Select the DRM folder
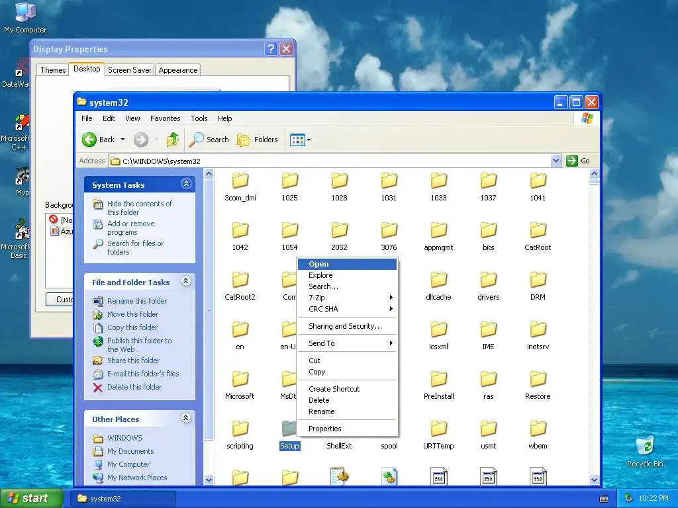The image size is (678, 508). (538, 286)
